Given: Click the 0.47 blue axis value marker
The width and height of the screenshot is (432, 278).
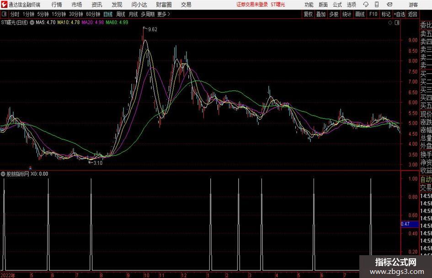Looking at the screenshot, I should pyautogui.click(x=410, y=224).
